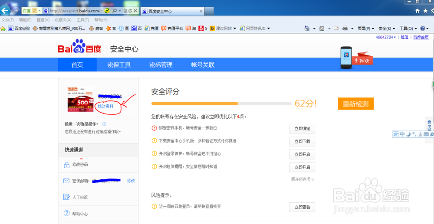
Task: Click the browser forward arrow
Action: point(16,11)
